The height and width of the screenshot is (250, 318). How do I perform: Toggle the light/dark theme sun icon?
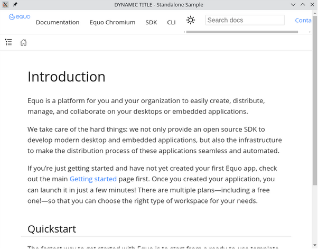pyautogui.click(x=191, y=20)
